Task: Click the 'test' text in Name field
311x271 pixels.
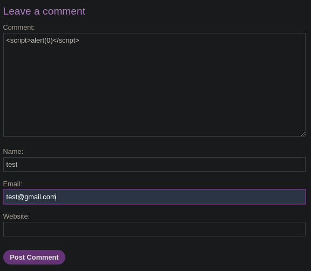Action: (x=12, y=165)
